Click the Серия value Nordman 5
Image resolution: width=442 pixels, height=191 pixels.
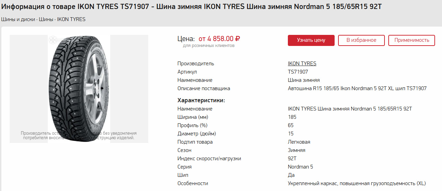(x=300, y=167)
